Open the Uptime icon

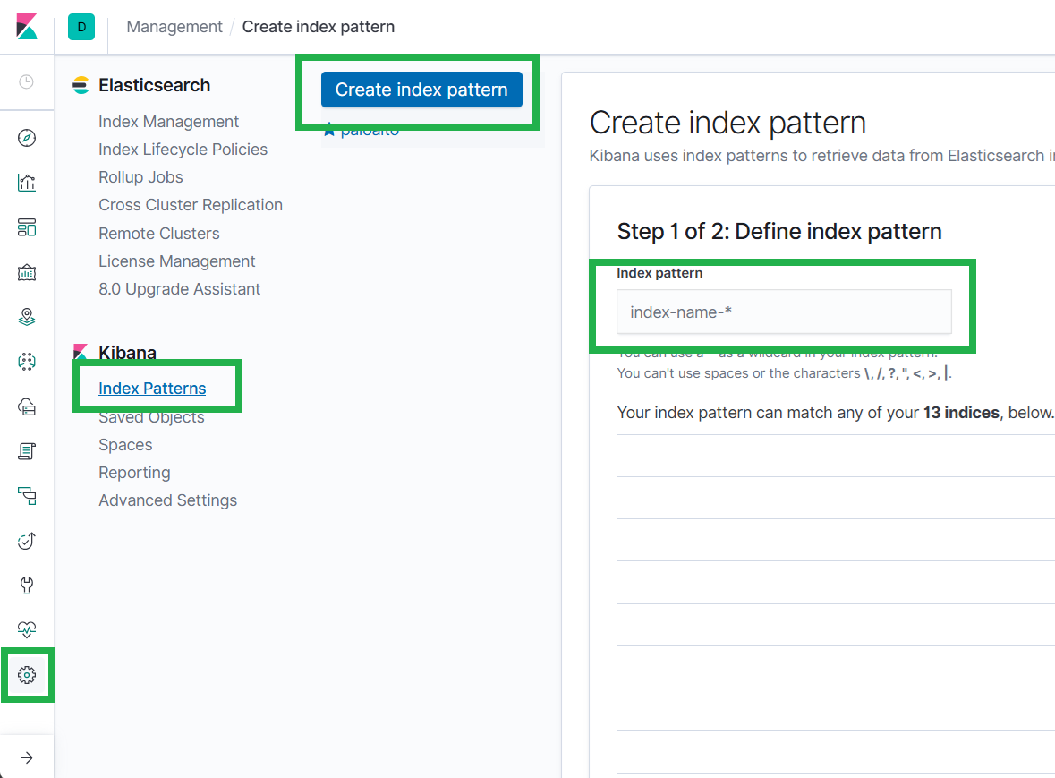(x=26, y=541)
